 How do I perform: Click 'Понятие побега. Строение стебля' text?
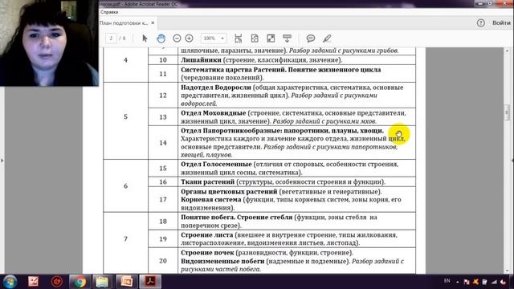click(x=236, y=218)
